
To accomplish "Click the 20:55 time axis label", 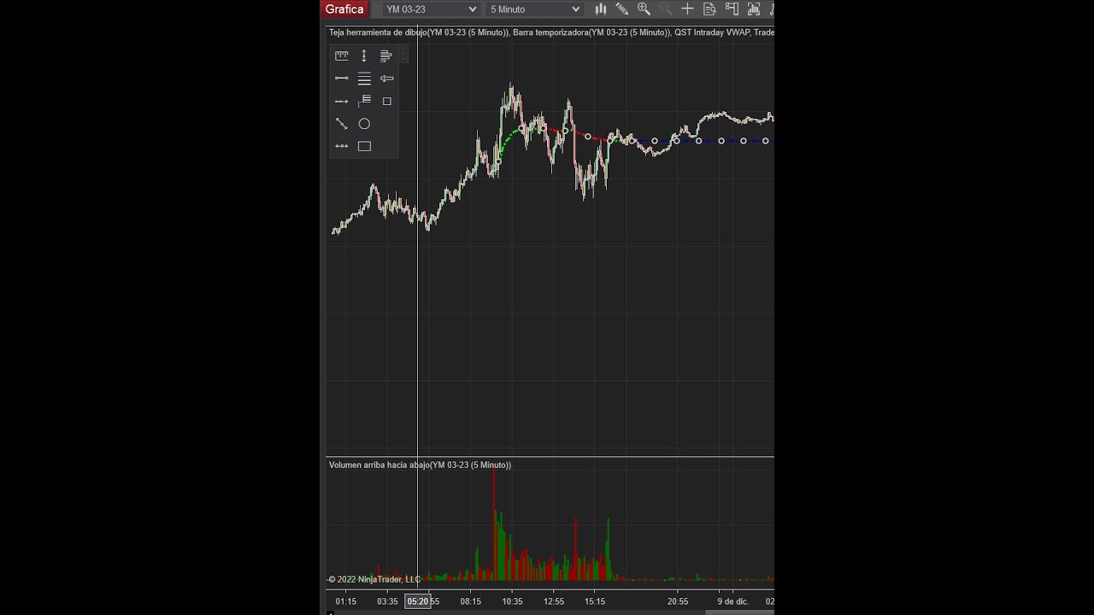I will click(x=678, y=601).
